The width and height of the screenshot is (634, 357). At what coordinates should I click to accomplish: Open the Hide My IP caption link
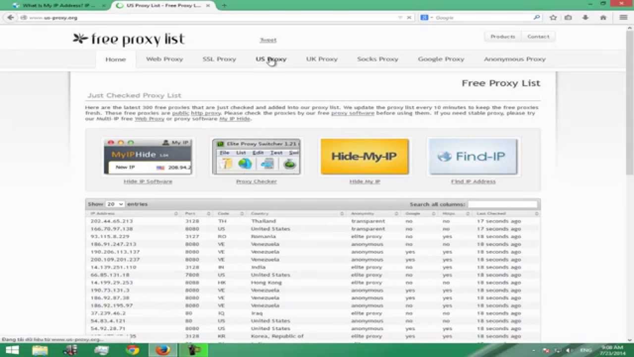pyautogui.click(x=365, y=181)
